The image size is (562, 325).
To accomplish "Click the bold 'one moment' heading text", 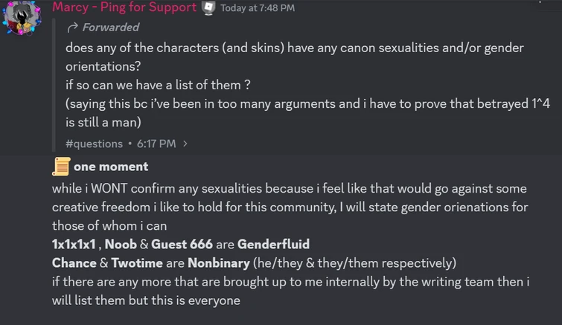I will [111, 167].
